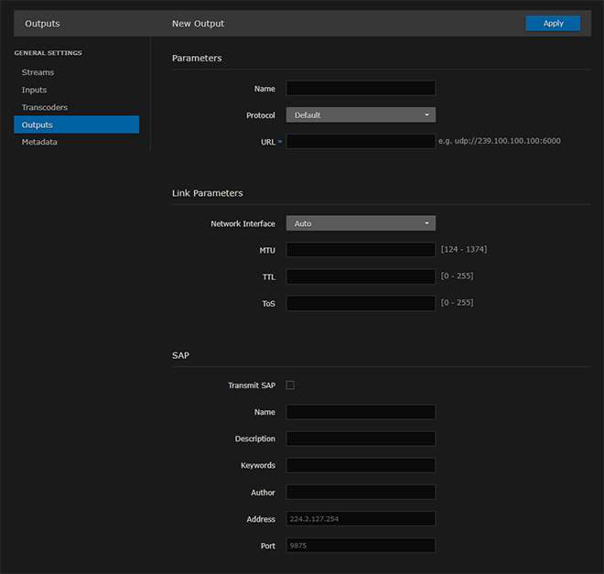
Task: Select the Outputs sidebar item
Action: tap(76, 125)
